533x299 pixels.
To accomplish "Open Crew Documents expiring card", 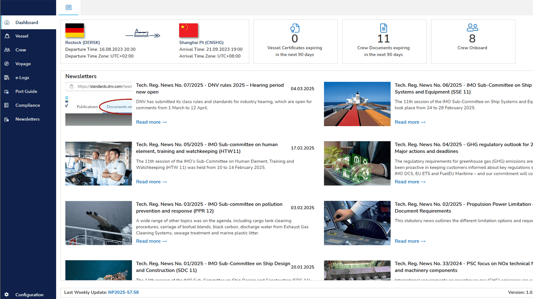I will click(384, 42).
